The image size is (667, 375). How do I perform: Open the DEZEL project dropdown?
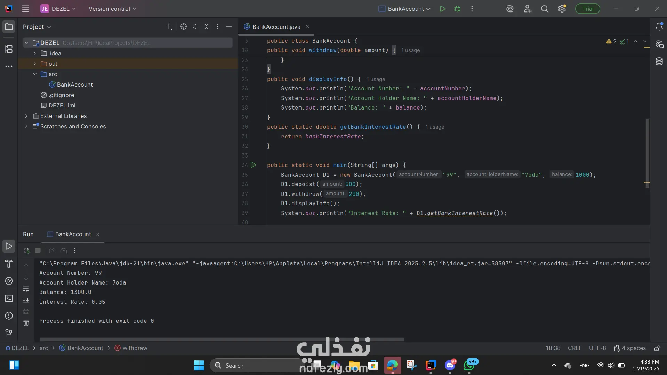(x=58, y=9)
